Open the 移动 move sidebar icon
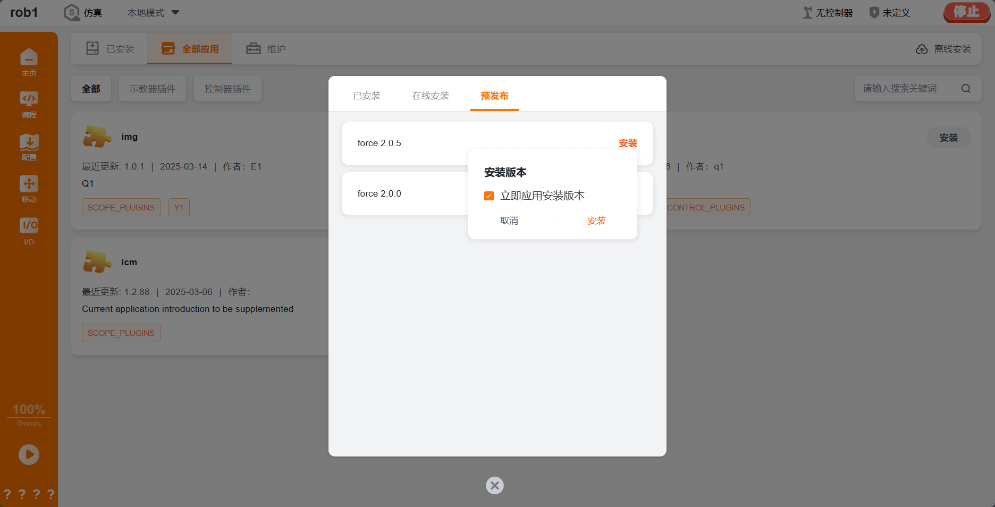995x507 pixels. click(x=29, y=184)
